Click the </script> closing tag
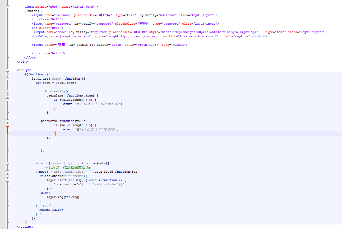Image resolution: width=342 pixels, height=229 pixels. pos(25,227)
